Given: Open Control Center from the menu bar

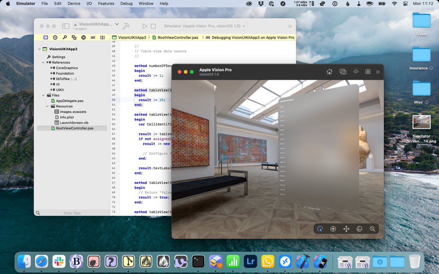Looking at the screenshot, I should (405, 3).
